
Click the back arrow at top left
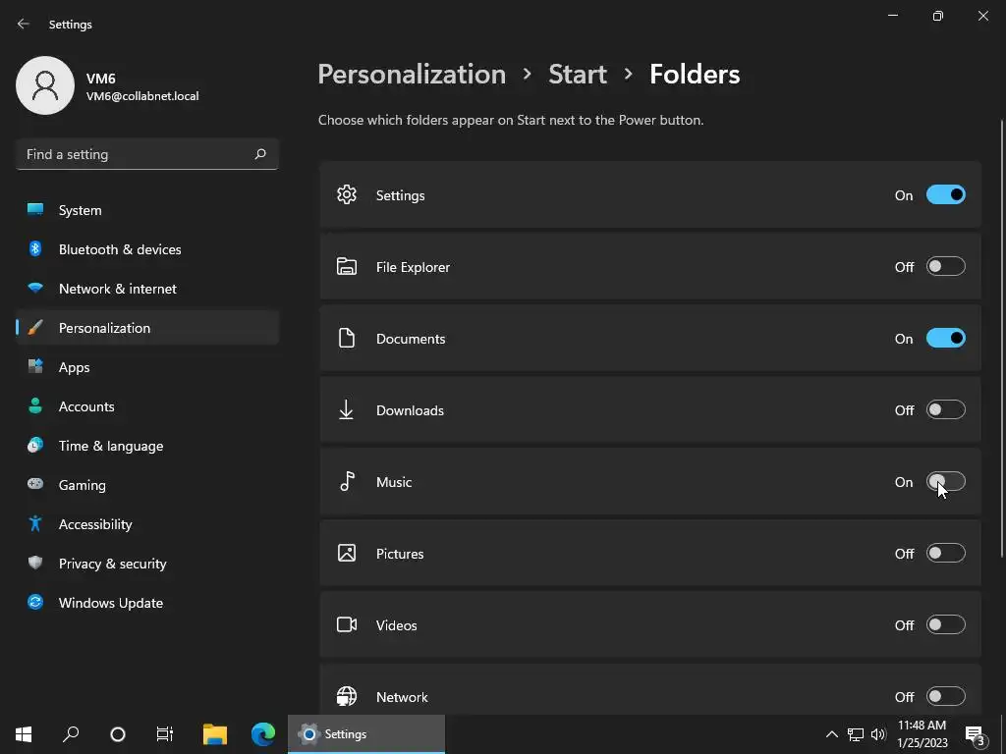click(24, 24)
